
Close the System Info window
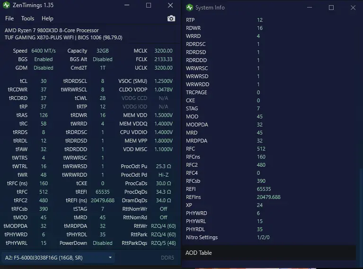pos(353,8)
